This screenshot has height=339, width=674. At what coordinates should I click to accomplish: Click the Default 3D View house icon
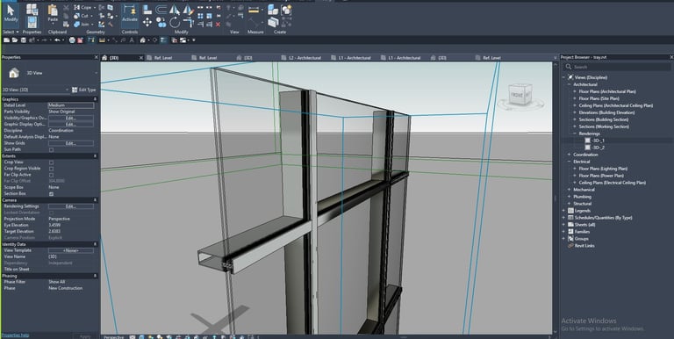[x=142, y=40]
